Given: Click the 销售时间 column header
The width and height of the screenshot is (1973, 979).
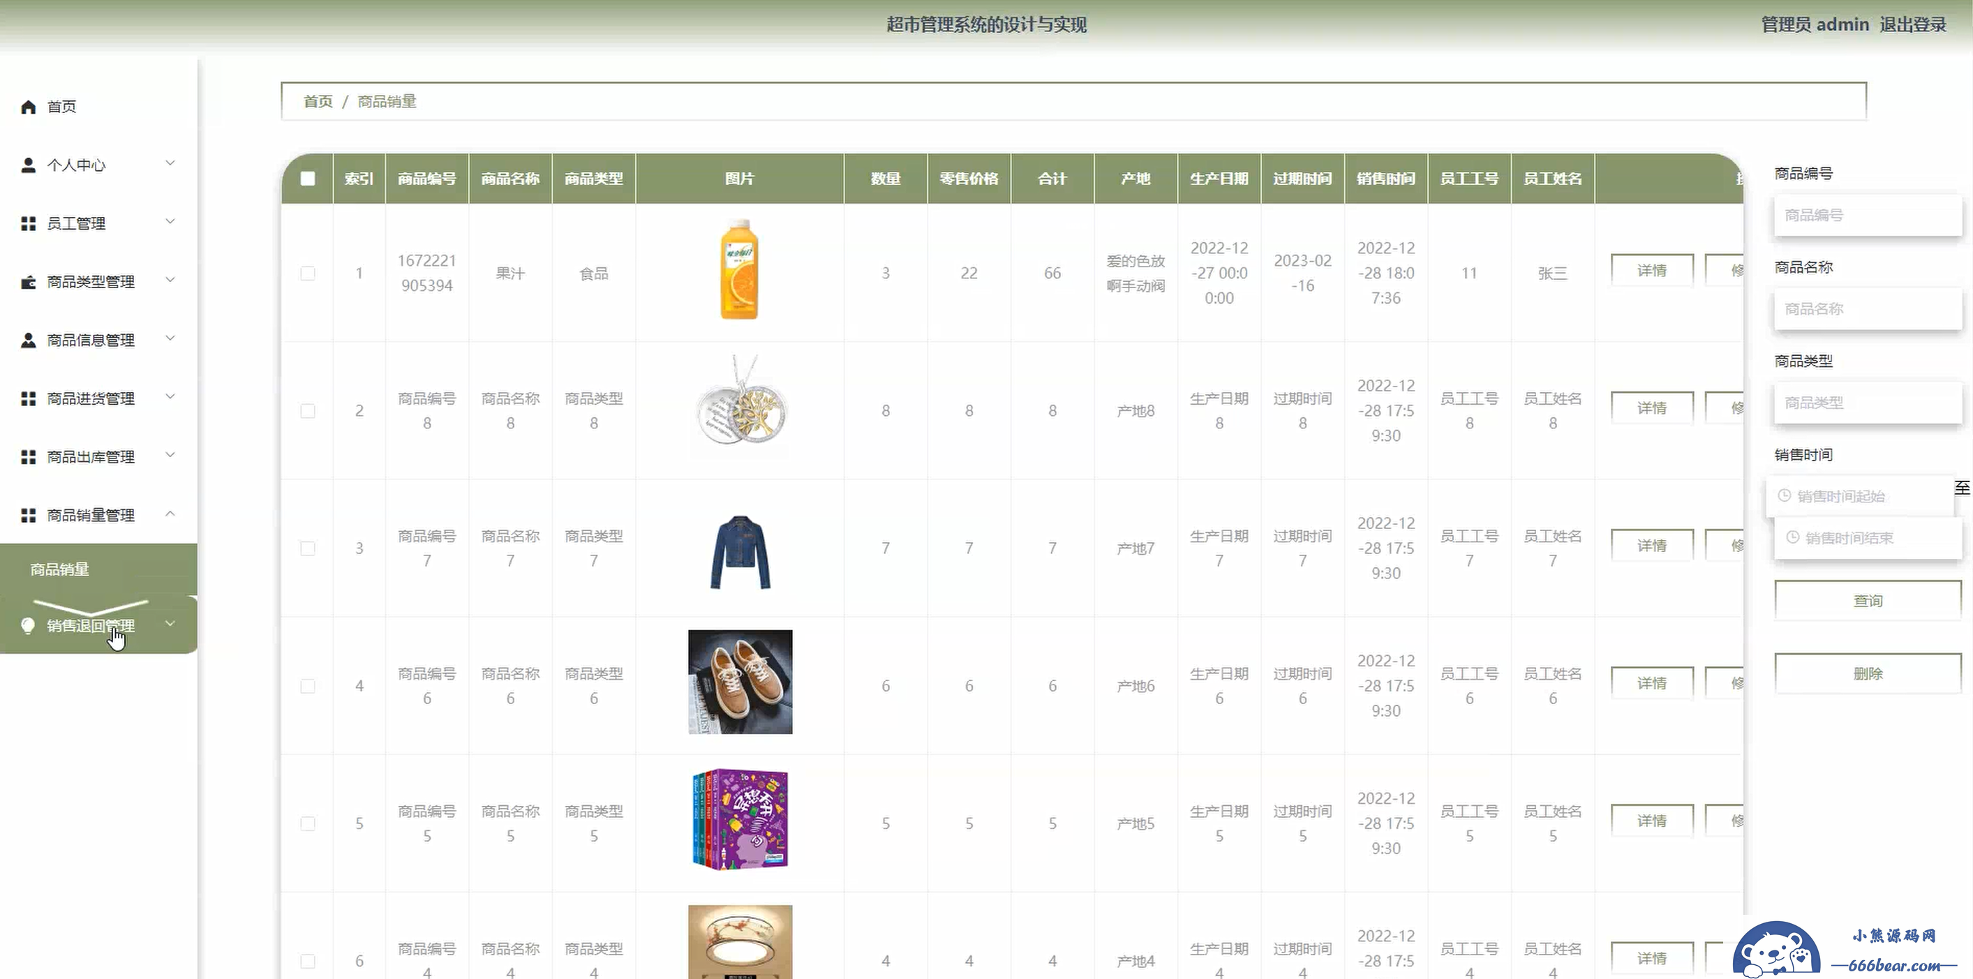Looking at the screenshot, I should [x=1385, y=179].
